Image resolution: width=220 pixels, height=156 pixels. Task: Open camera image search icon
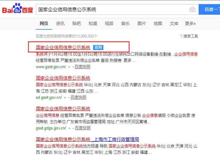pos(193,10)
